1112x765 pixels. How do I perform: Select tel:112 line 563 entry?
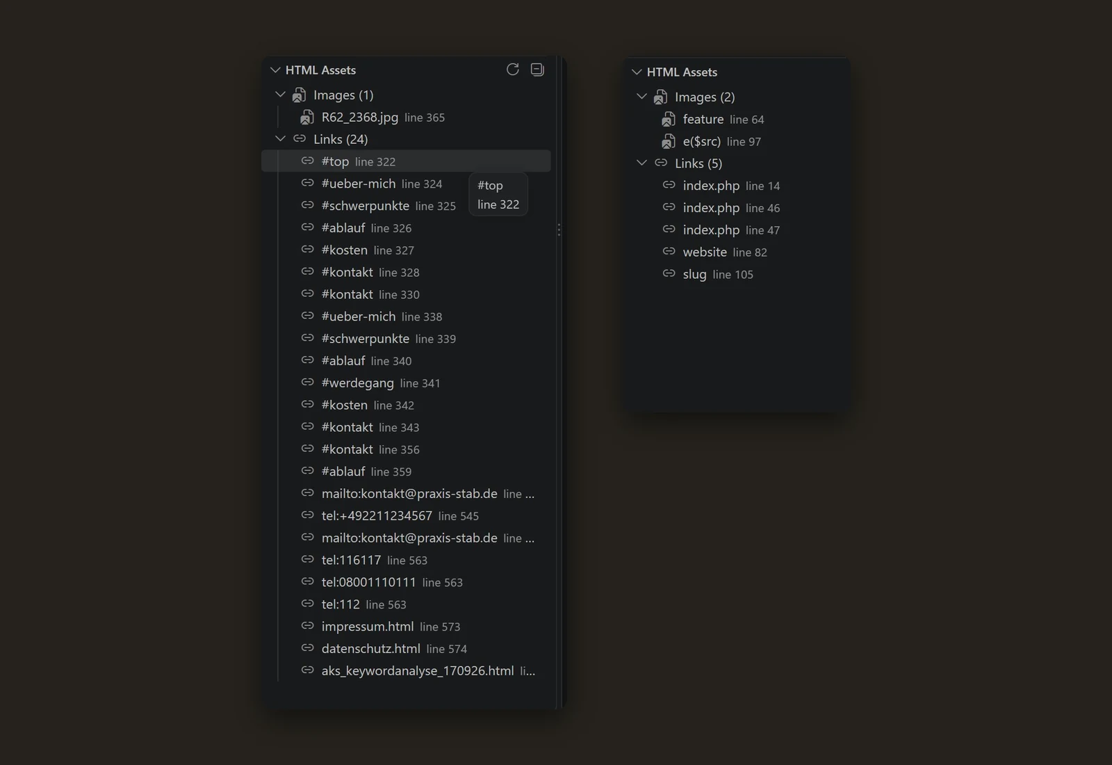tap(406, 604)
